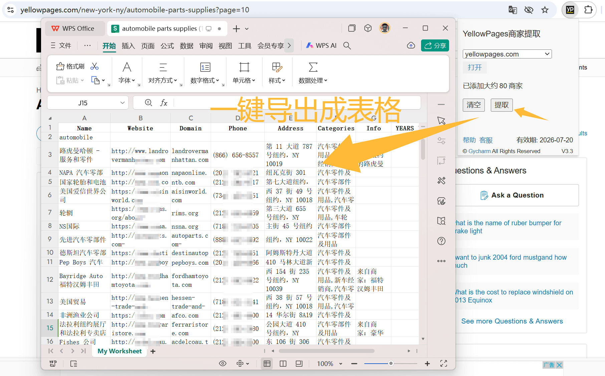Click the 提取 extract button
Viewport: 605px width, 376px height.
click(x=501, y=105)
